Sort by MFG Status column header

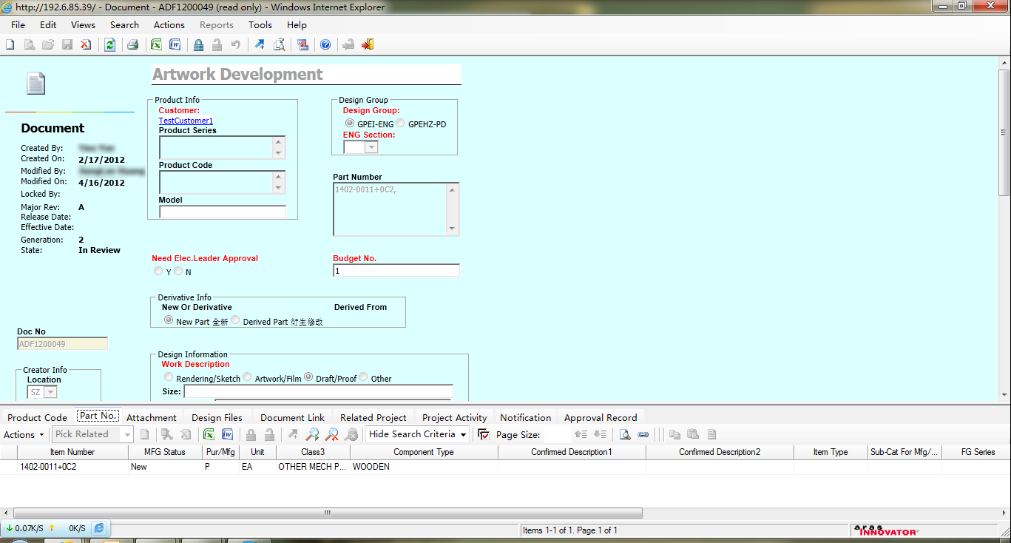165,452
